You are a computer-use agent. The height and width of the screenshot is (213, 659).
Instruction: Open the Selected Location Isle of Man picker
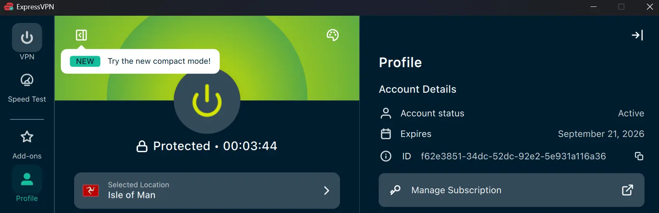pos(207,190)
